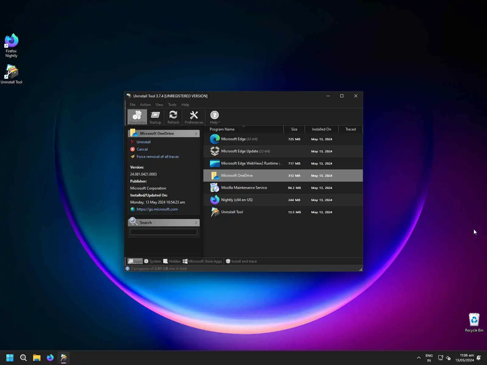The image size is (487, 365).
Task: Click the ENG IN language indicator
Action: 429,358
